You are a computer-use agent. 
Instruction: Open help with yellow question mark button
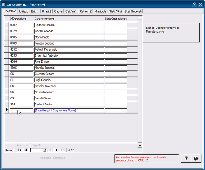tap(186, 158)
